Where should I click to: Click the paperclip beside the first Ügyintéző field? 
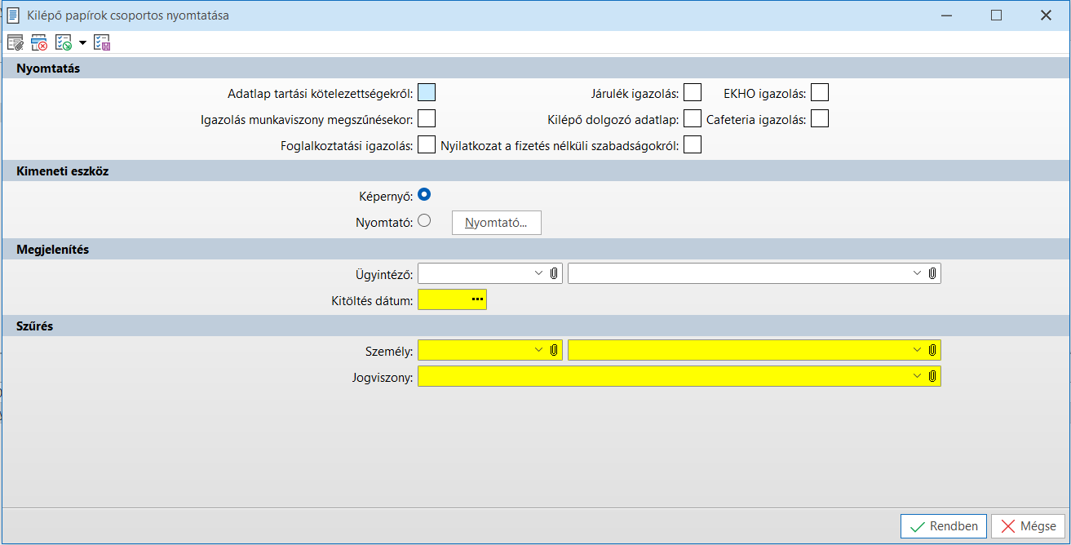[x=554, y=273]
